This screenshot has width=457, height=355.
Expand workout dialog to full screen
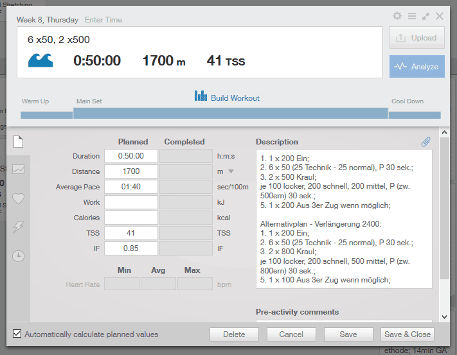click(426, 16)
